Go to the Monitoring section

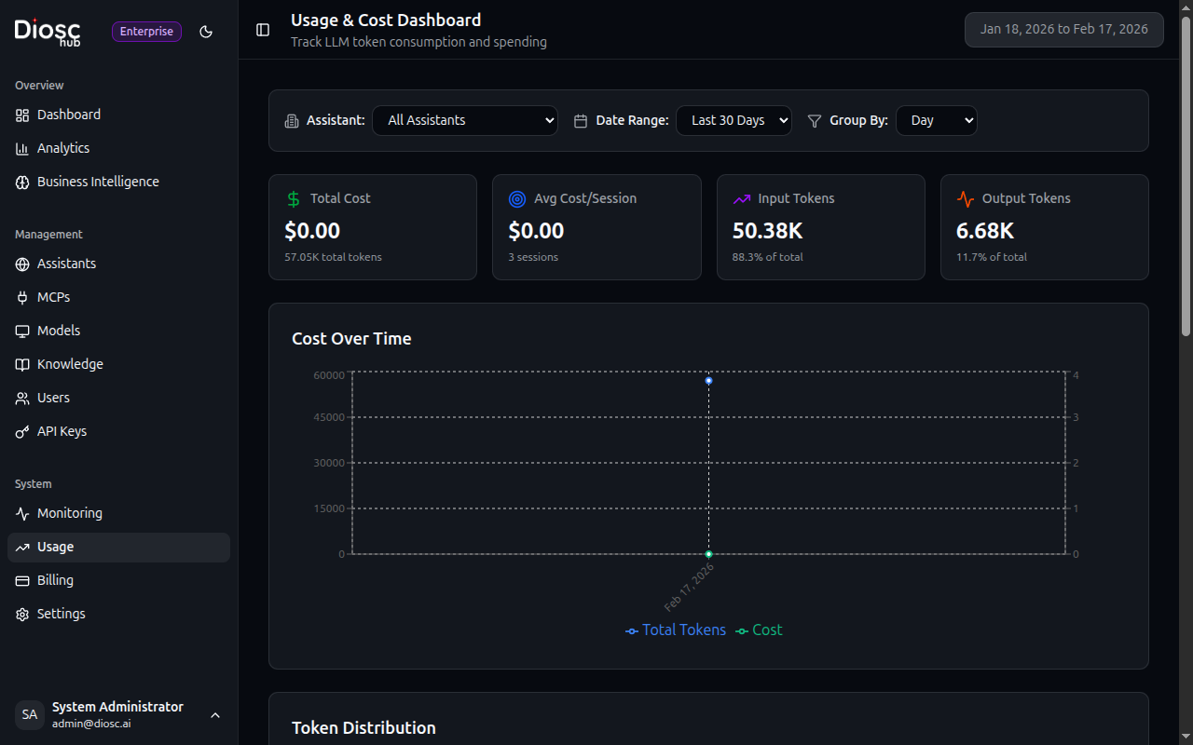pos(69,513)
